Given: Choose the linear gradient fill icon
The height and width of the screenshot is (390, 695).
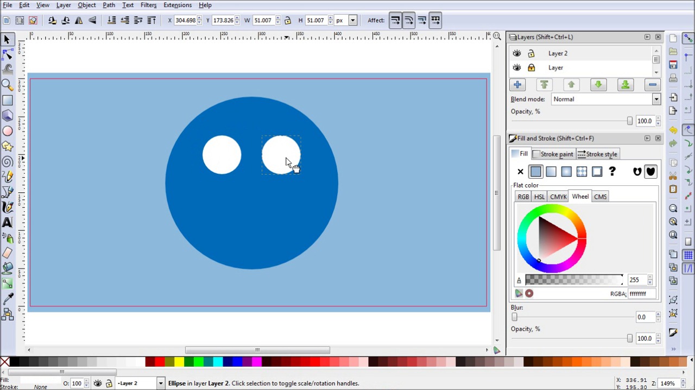Looking at the screenshot, I should (551, 172).
